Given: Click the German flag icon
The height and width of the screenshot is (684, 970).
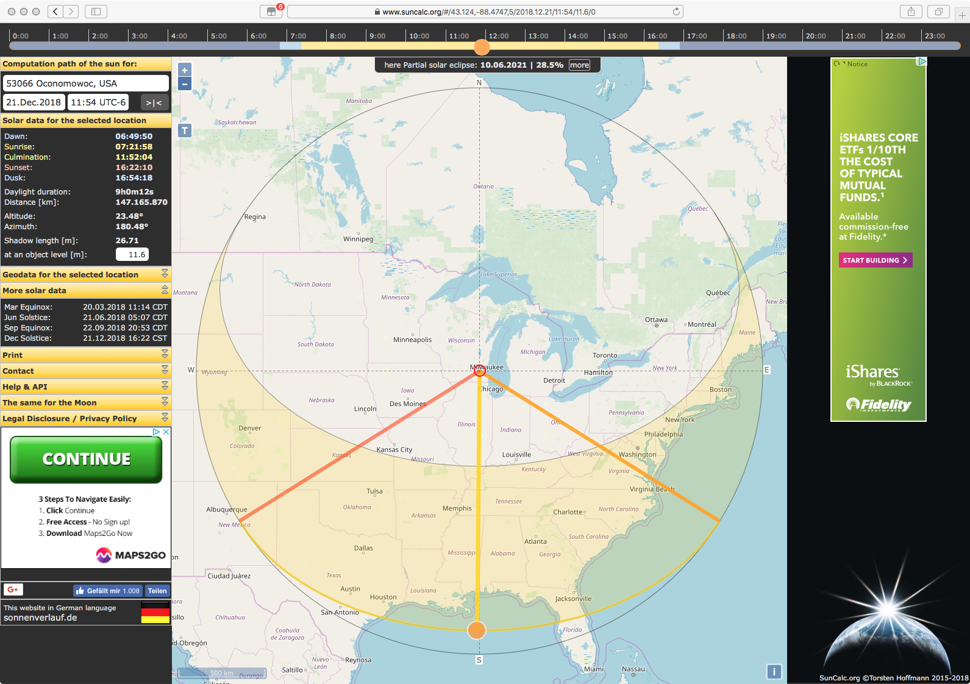Looking at the screenshot, I should (155, 612).
